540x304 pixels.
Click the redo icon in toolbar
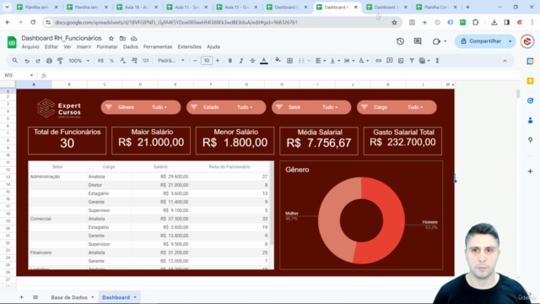(x=38, y=61)
